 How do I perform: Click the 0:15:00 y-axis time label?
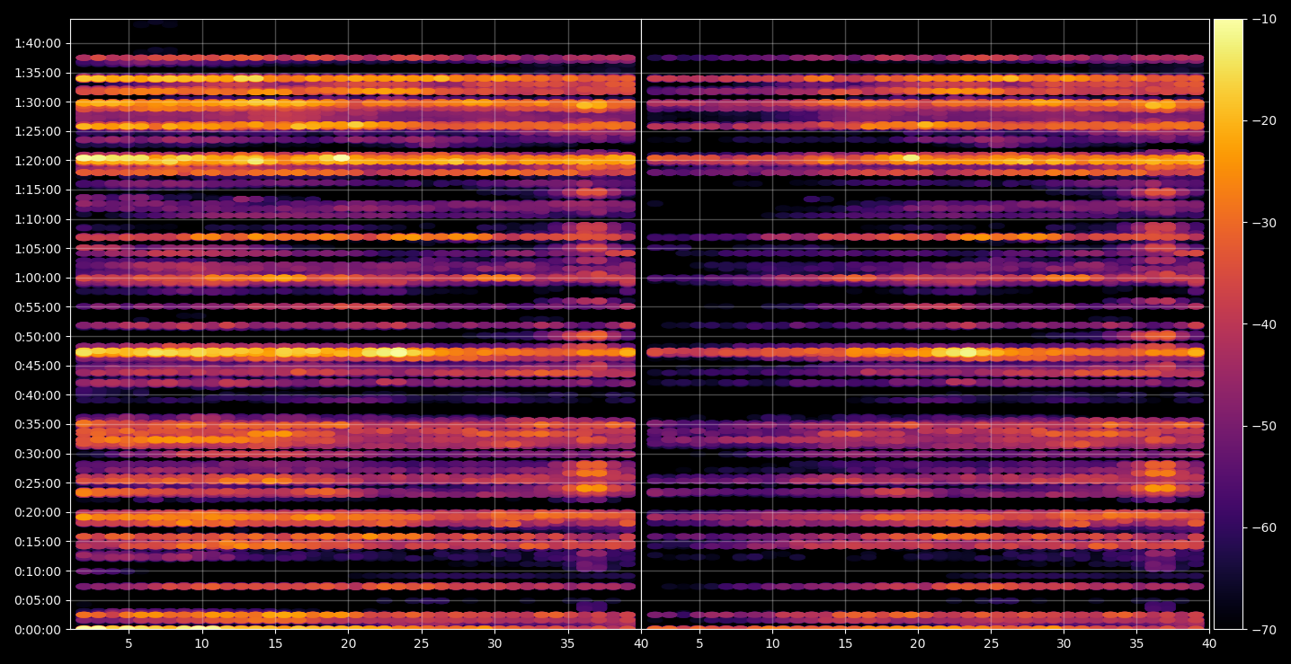38,541
